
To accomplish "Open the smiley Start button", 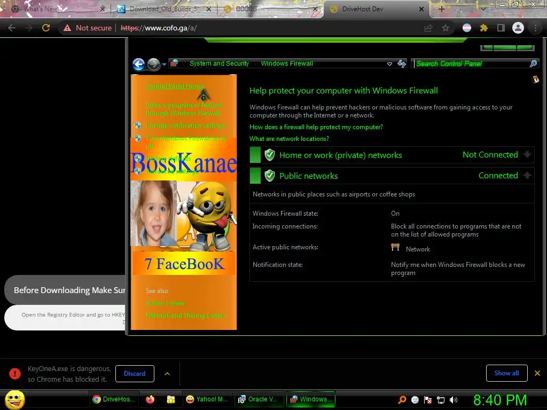I will click(x=14, y=399).
